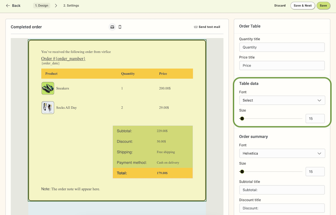Viewport: 336px width, 215px height.
Task: Select the Cash on delivery value
Action: [x=168, y=163]
